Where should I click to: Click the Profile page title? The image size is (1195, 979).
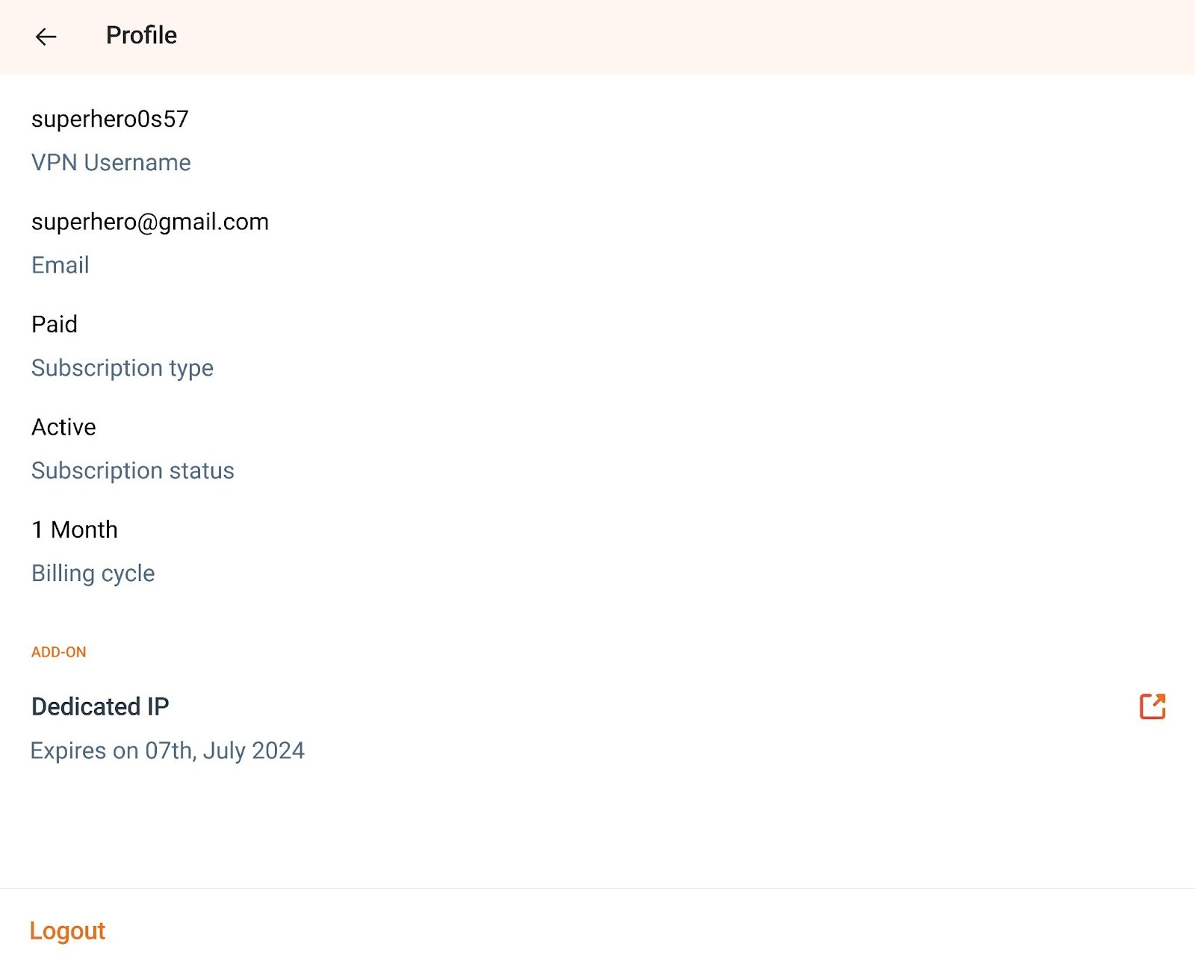(x=141, y=36)
